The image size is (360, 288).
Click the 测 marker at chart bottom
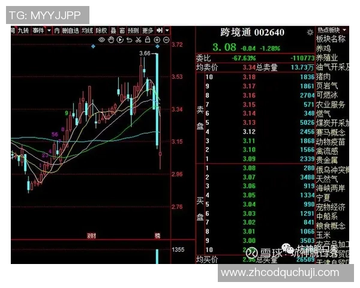[91, 236]
